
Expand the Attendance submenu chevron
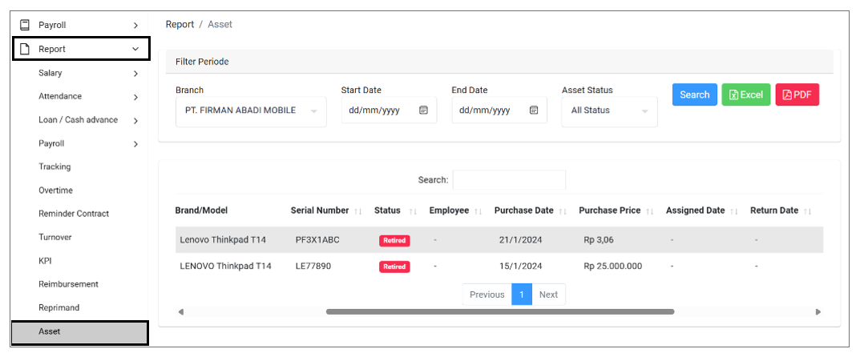[x=135, y=97]
